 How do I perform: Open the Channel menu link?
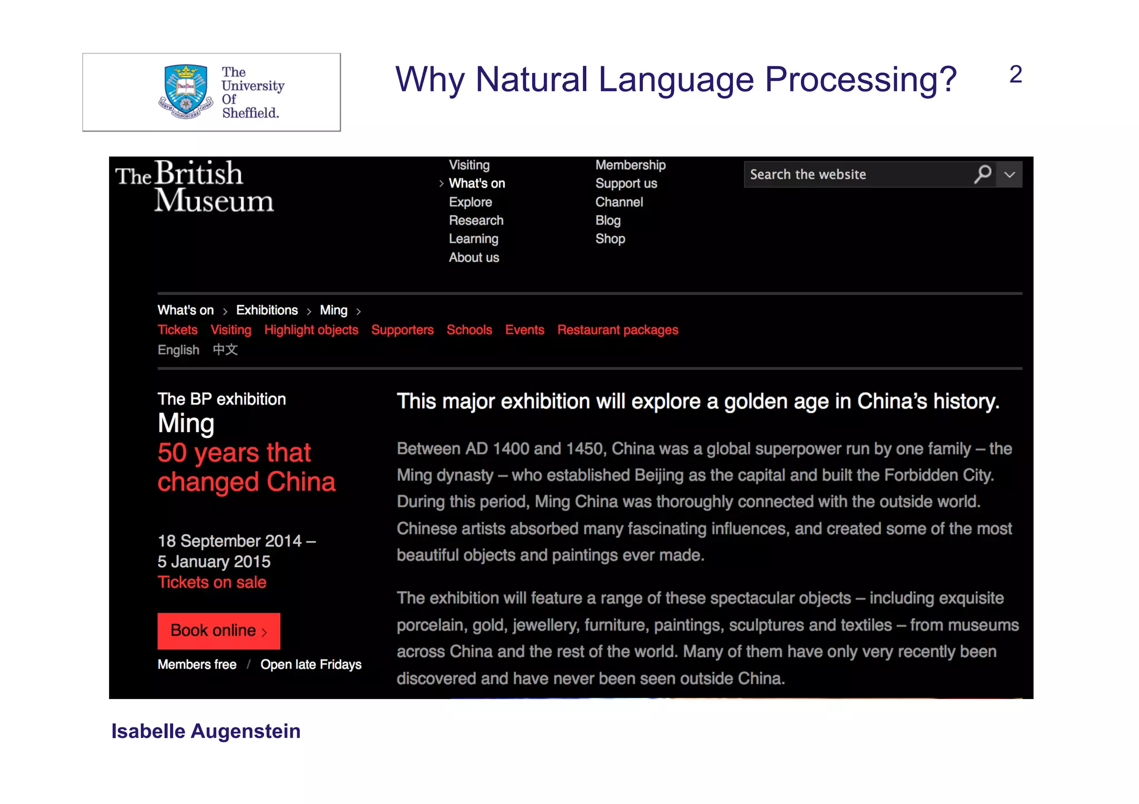pos(619,202)
